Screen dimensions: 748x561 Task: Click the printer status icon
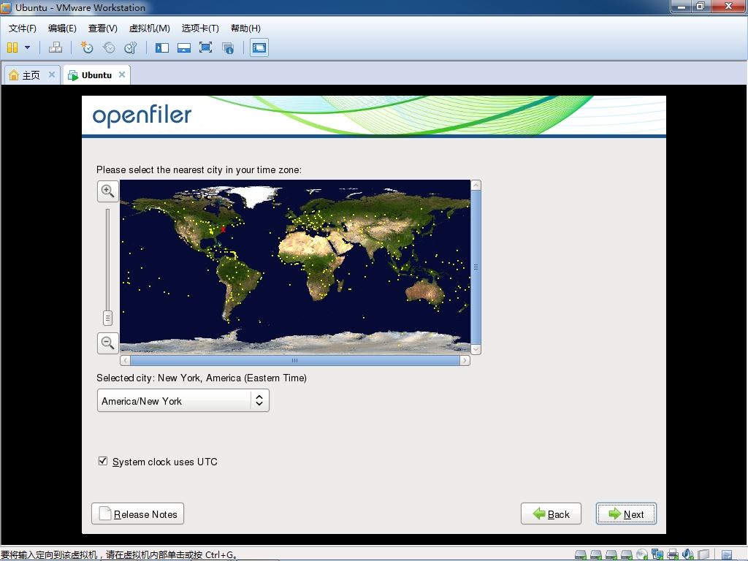673,554
